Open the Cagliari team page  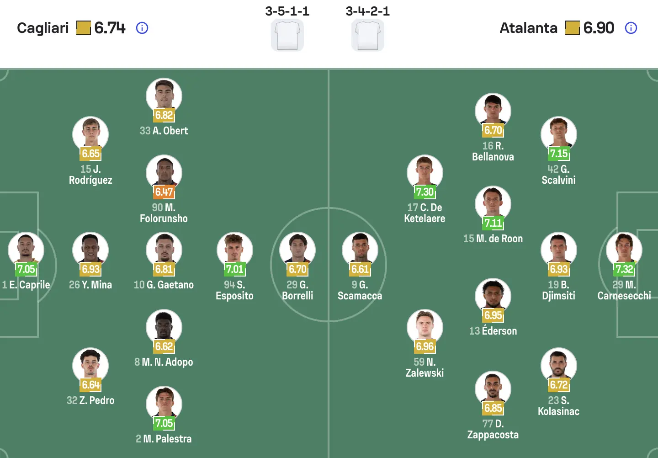(42, 28)
